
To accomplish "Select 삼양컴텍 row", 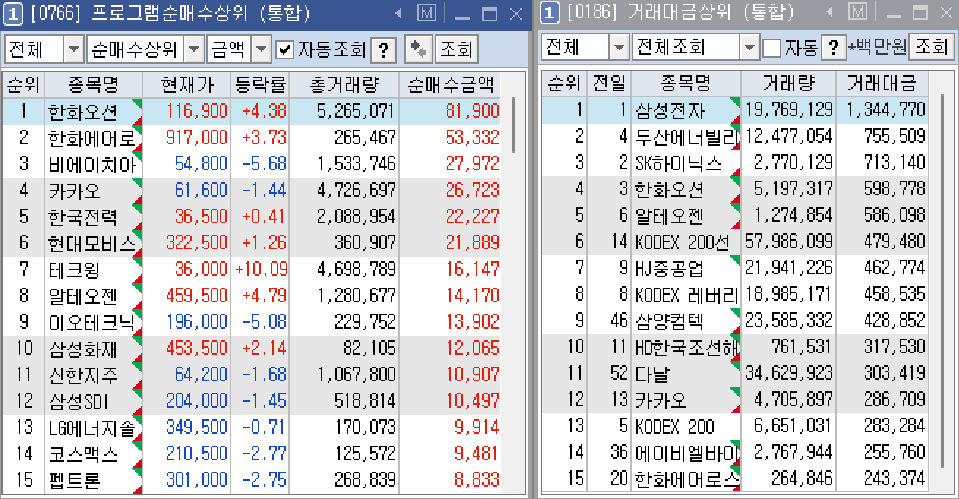I will coord(735,320).
